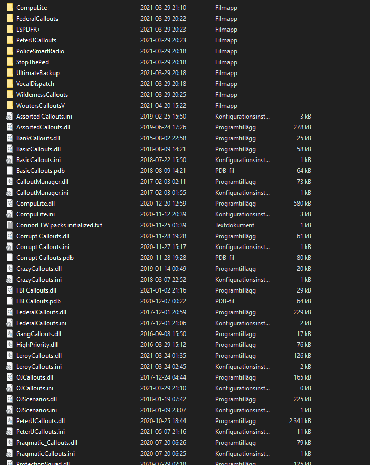The height and width of the screenshot is (465, 370).
Task: Click the date 2021-04-20 15:22
Action: [x=163, y=106]
